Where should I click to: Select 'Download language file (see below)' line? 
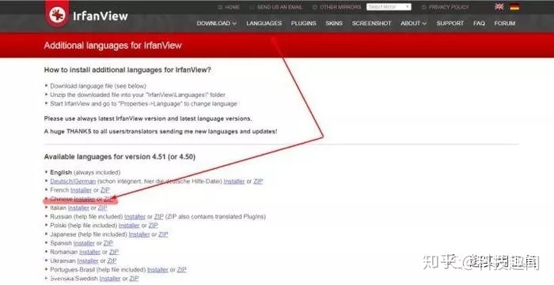(x=98, y=86)
